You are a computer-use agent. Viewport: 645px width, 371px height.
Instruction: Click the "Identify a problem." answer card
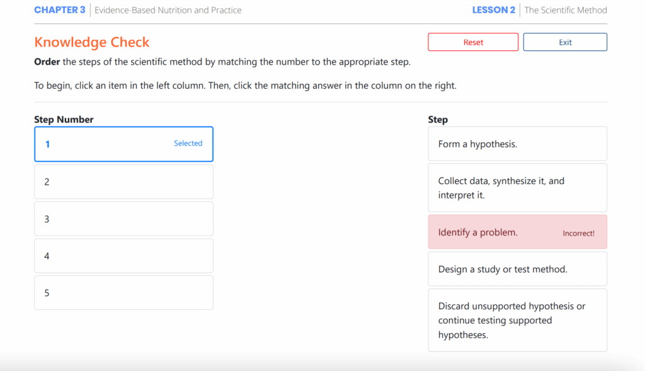point(518,232)
